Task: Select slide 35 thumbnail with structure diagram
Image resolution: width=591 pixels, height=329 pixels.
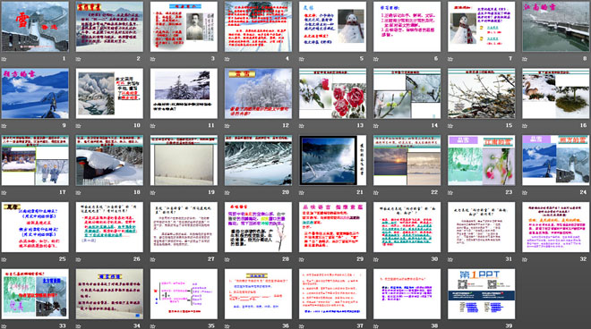Action: point(184,294)
